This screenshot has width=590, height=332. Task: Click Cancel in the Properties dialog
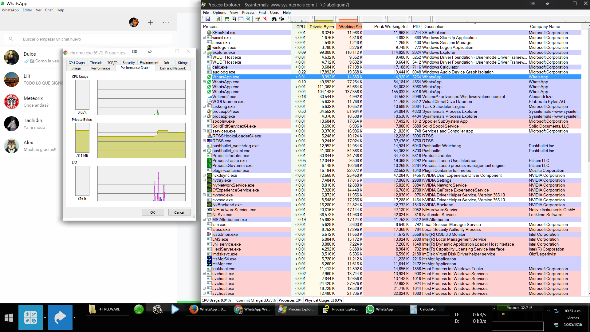[x=179, y=212]
